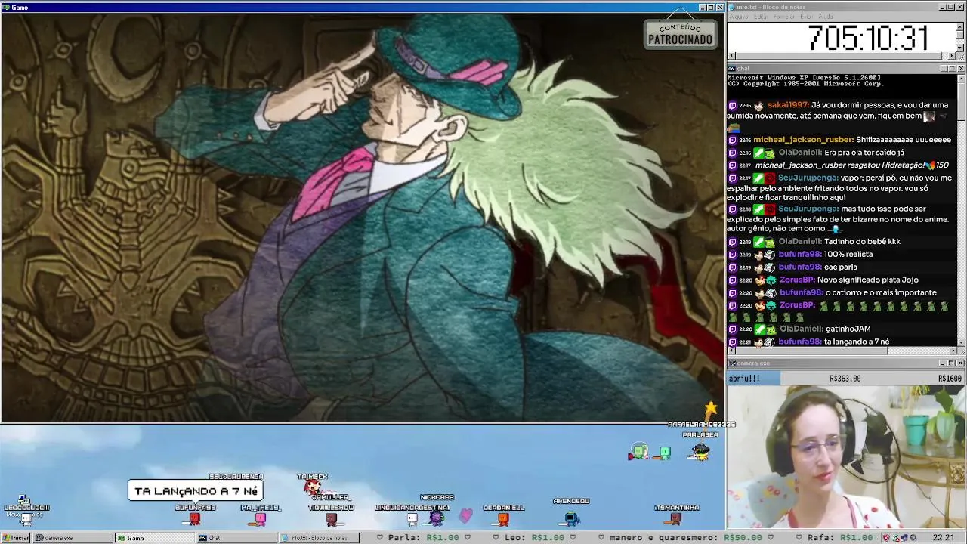The height and width of the screenshot is (544, 967).
Task: Open the Editar menu in Bloco de notas
Action: 761,17
